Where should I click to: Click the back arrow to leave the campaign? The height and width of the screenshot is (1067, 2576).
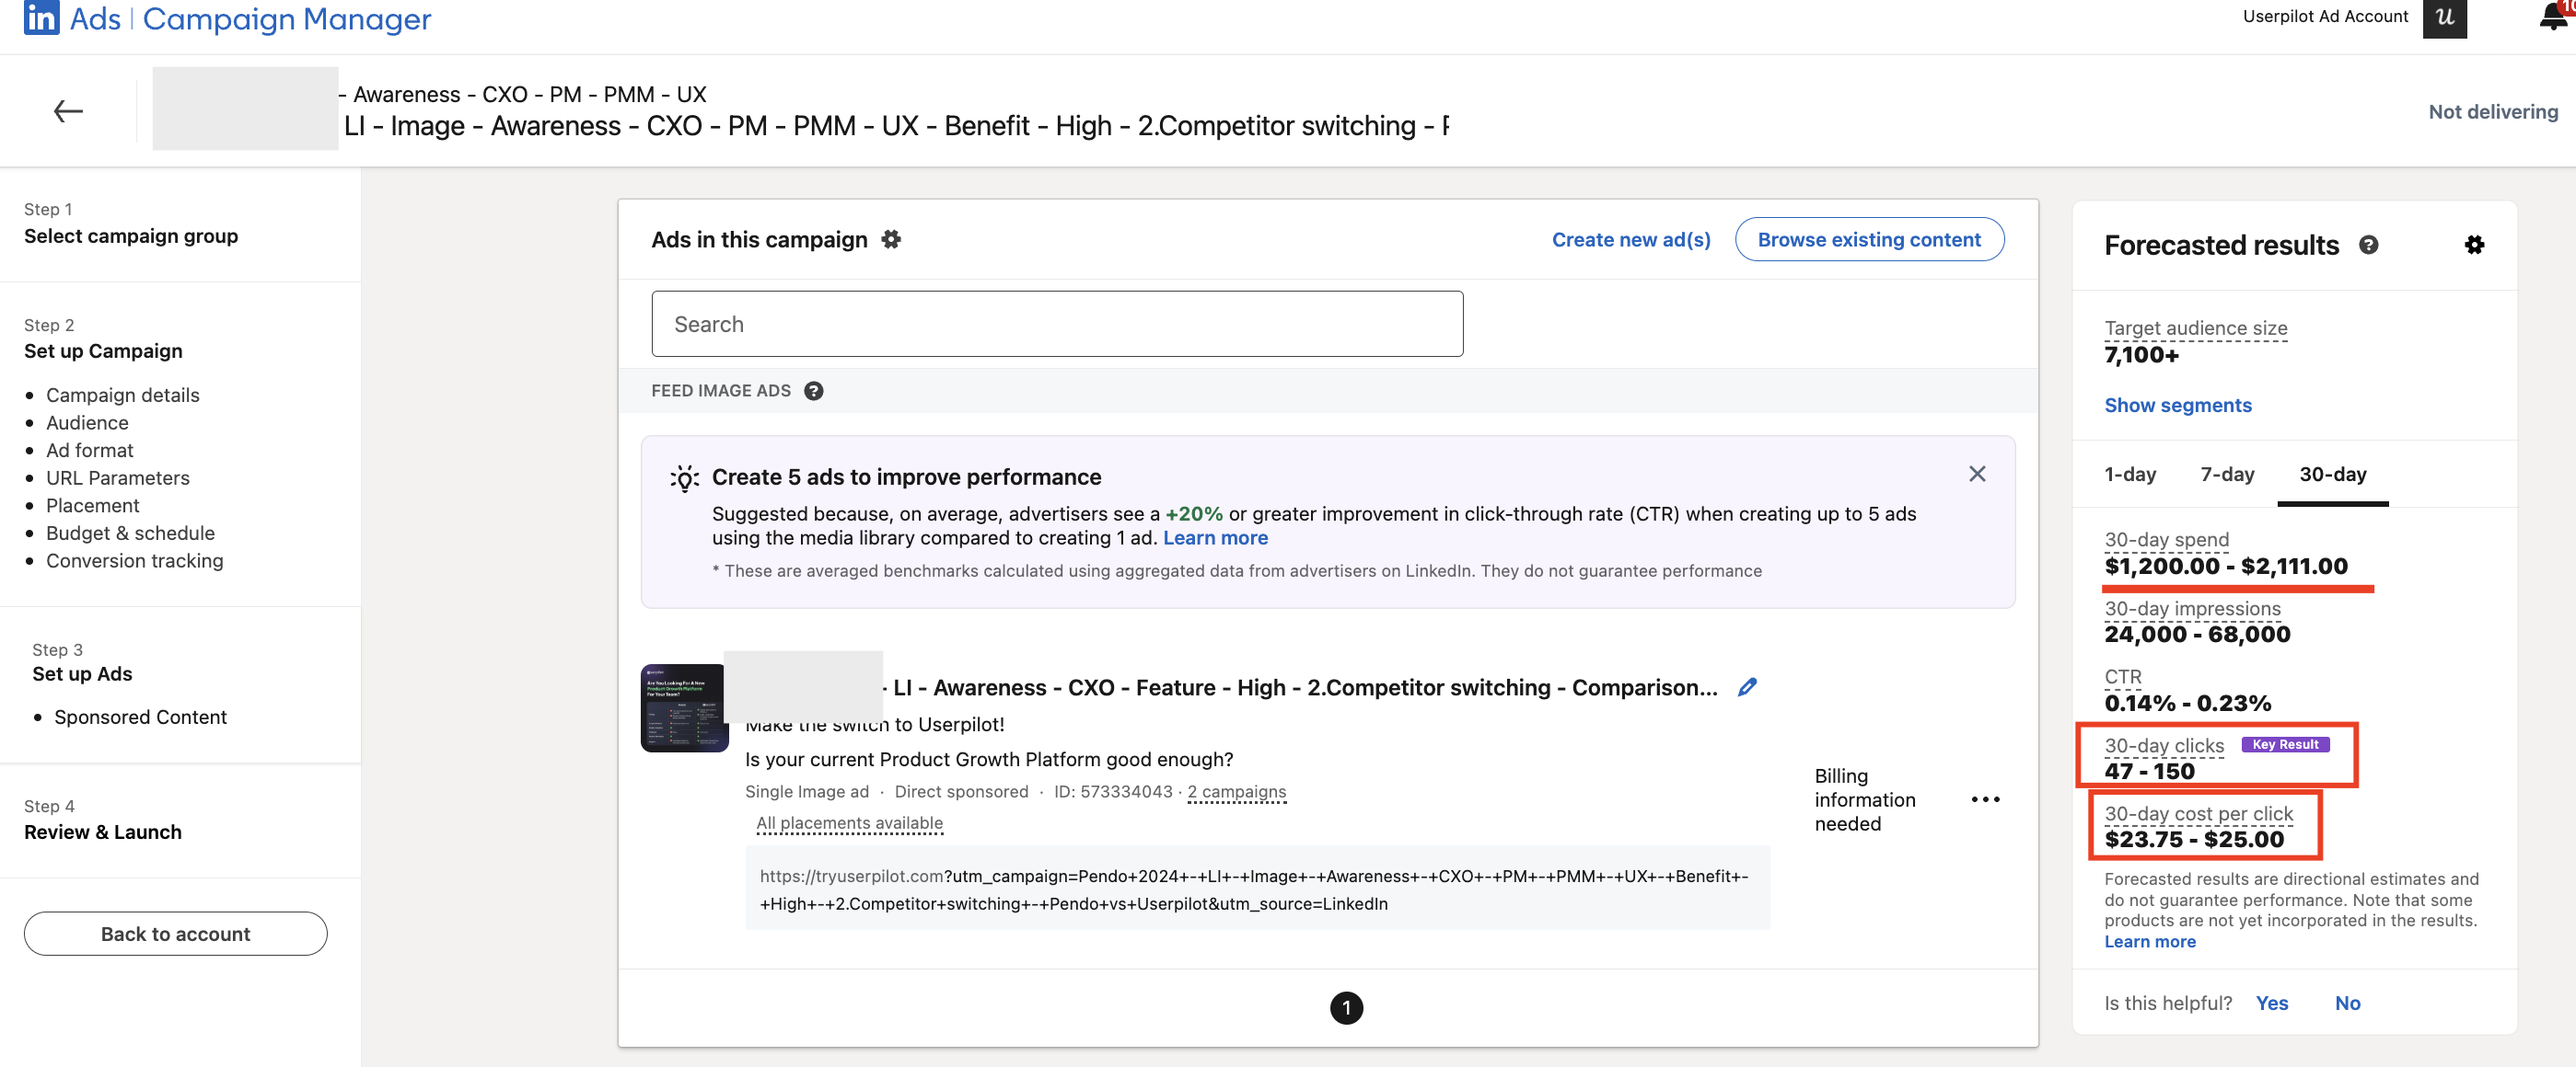(x=67, y=109)
